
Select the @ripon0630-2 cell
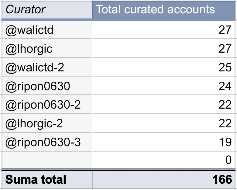point(43,105)
